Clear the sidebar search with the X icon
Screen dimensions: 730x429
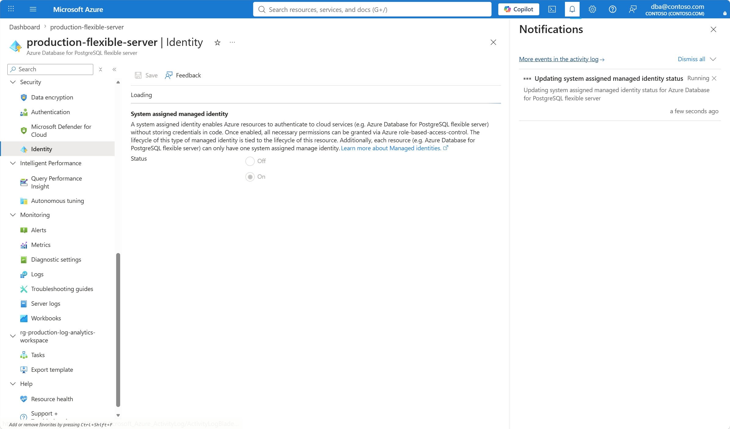pos(101,69)
